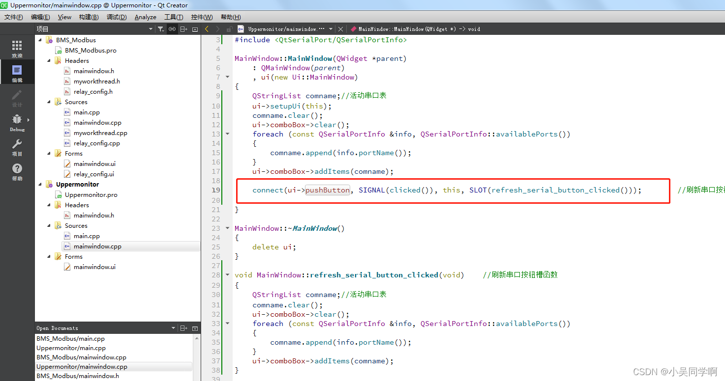The width and height of the screenshot is (725, 381).
Task: Go back in editor navigation history
Action: pos(207,29)
